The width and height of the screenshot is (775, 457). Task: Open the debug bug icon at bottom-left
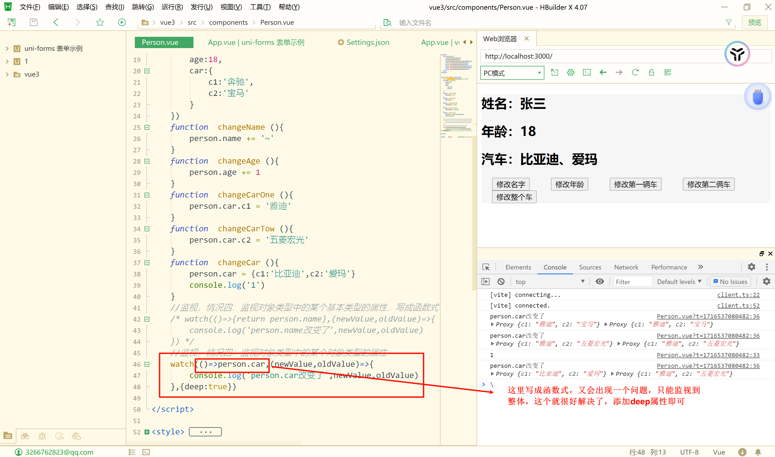pos(42,436)
